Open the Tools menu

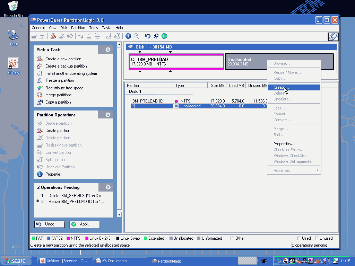coord(93,28)
